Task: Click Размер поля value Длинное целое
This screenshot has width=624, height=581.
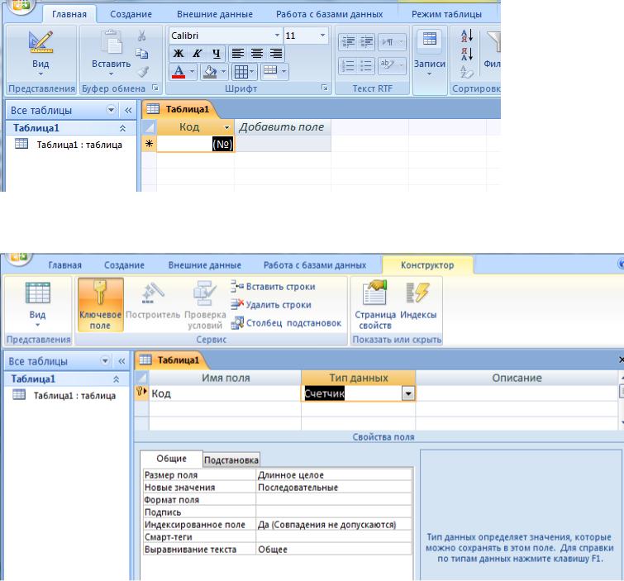Action: [334, 474]
